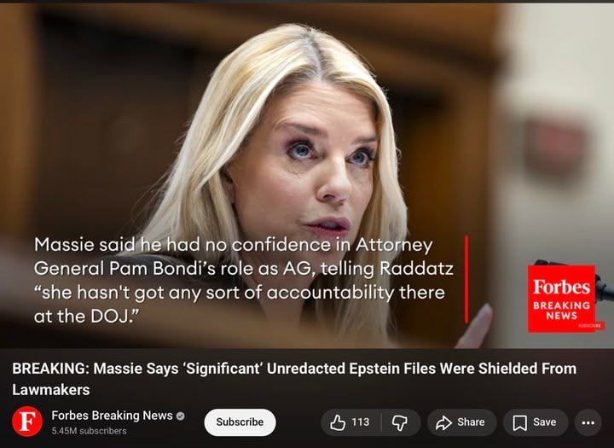Image resolution: width=614 pixels, height=448 pixels.
Task: Click the 5.45M subscribers text
Action: click(x=89, y=431)
